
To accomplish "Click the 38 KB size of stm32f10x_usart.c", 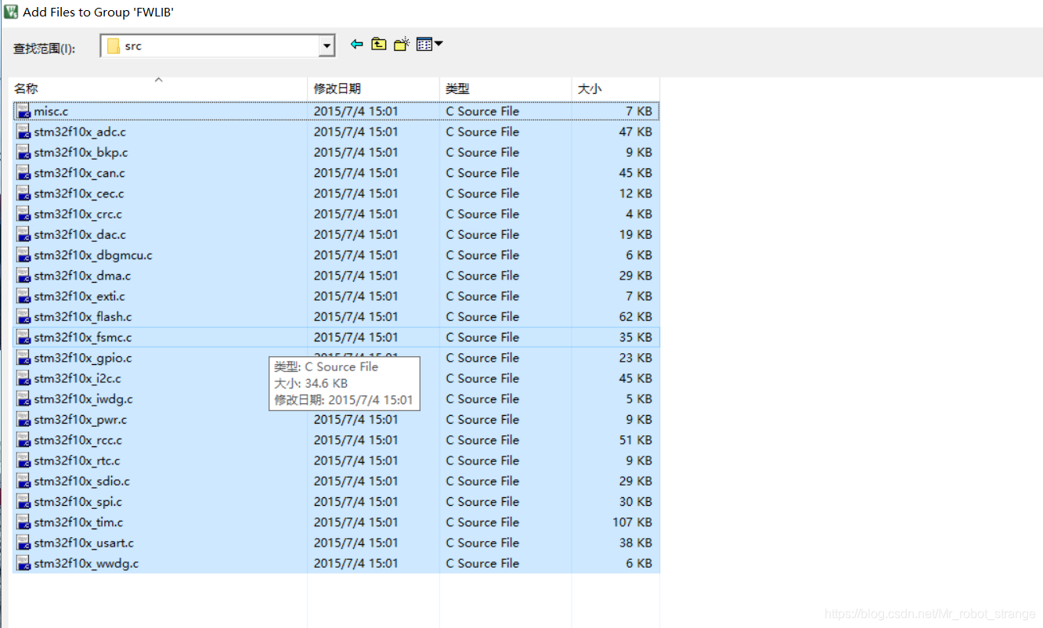I will (x=636, y=543).
